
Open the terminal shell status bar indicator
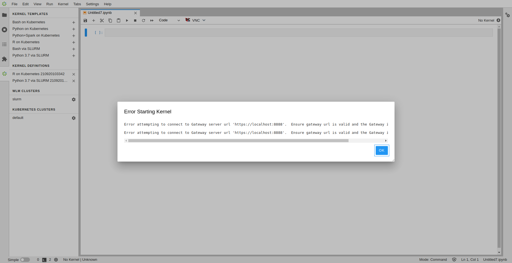tap(44, 260)
